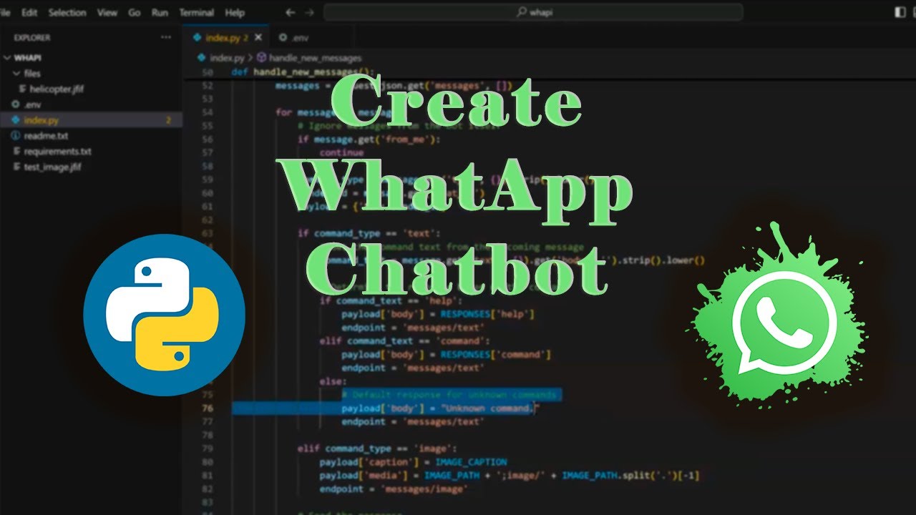Viewport: 916px width, 515px height.
Task: Collapse the WHAPI root folder
Action: [x=27, y=58]
